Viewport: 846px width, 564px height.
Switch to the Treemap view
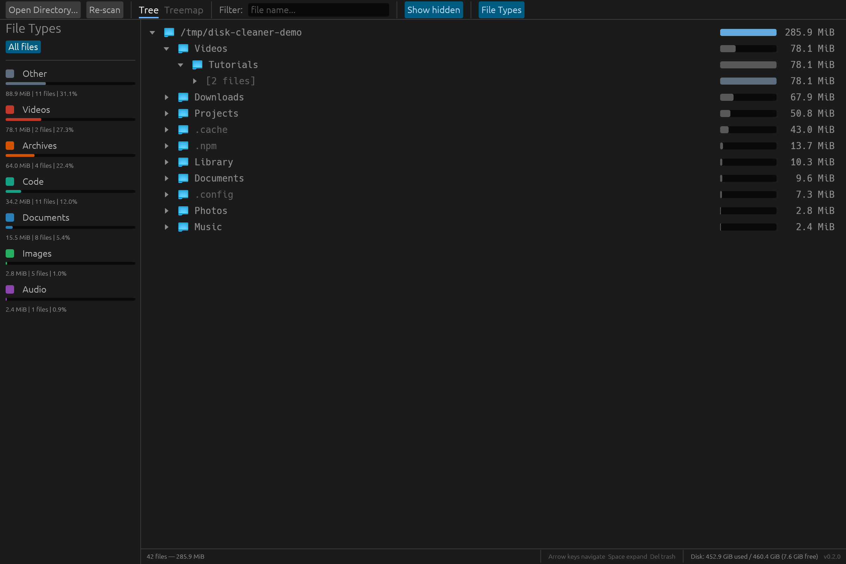184,10
